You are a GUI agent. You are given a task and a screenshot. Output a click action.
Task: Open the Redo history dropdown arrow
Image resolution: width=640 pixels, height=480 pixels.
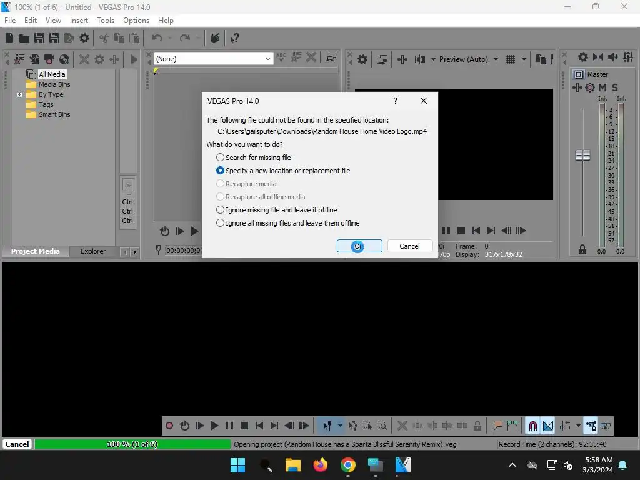click(x=198, y=38)
